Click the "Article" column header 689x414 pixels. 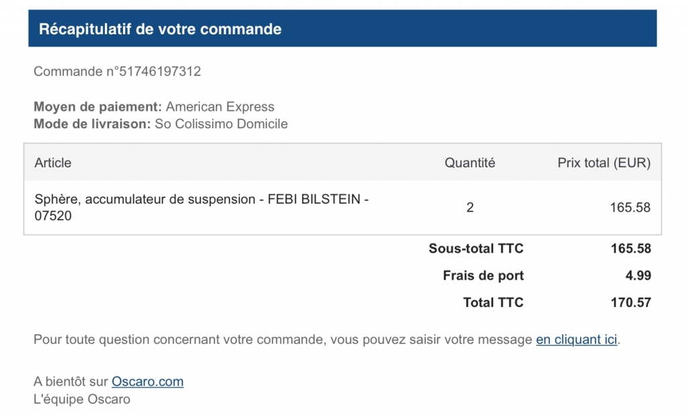pyautogui.click(x=52, y=163)
